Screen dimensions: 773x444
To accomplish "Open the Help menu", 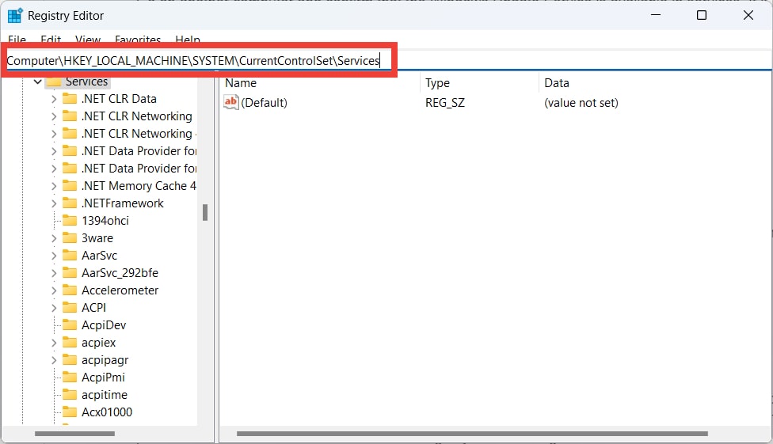I will (x=188, y=39).
